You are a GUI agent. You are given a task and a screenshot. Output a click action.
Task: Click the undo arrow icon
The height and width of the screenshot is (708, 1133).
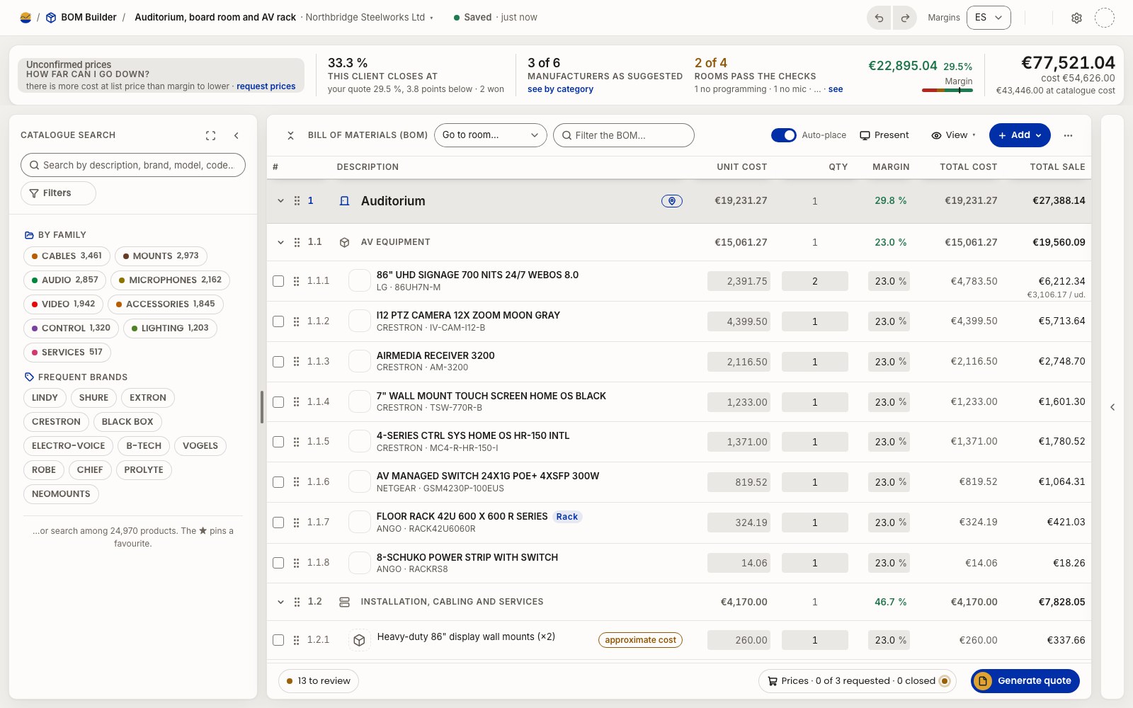pyautogui.click(x=879, y=18)
